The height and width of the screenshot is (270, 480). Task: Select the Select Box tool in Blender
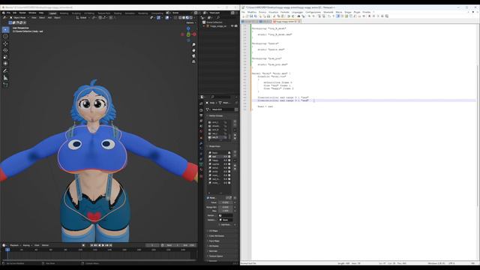[5, 30]
